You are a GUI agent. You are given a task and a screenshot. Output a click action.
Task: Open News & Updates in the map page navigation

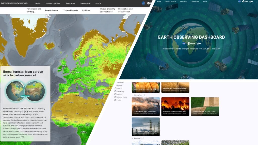[53, 3]
